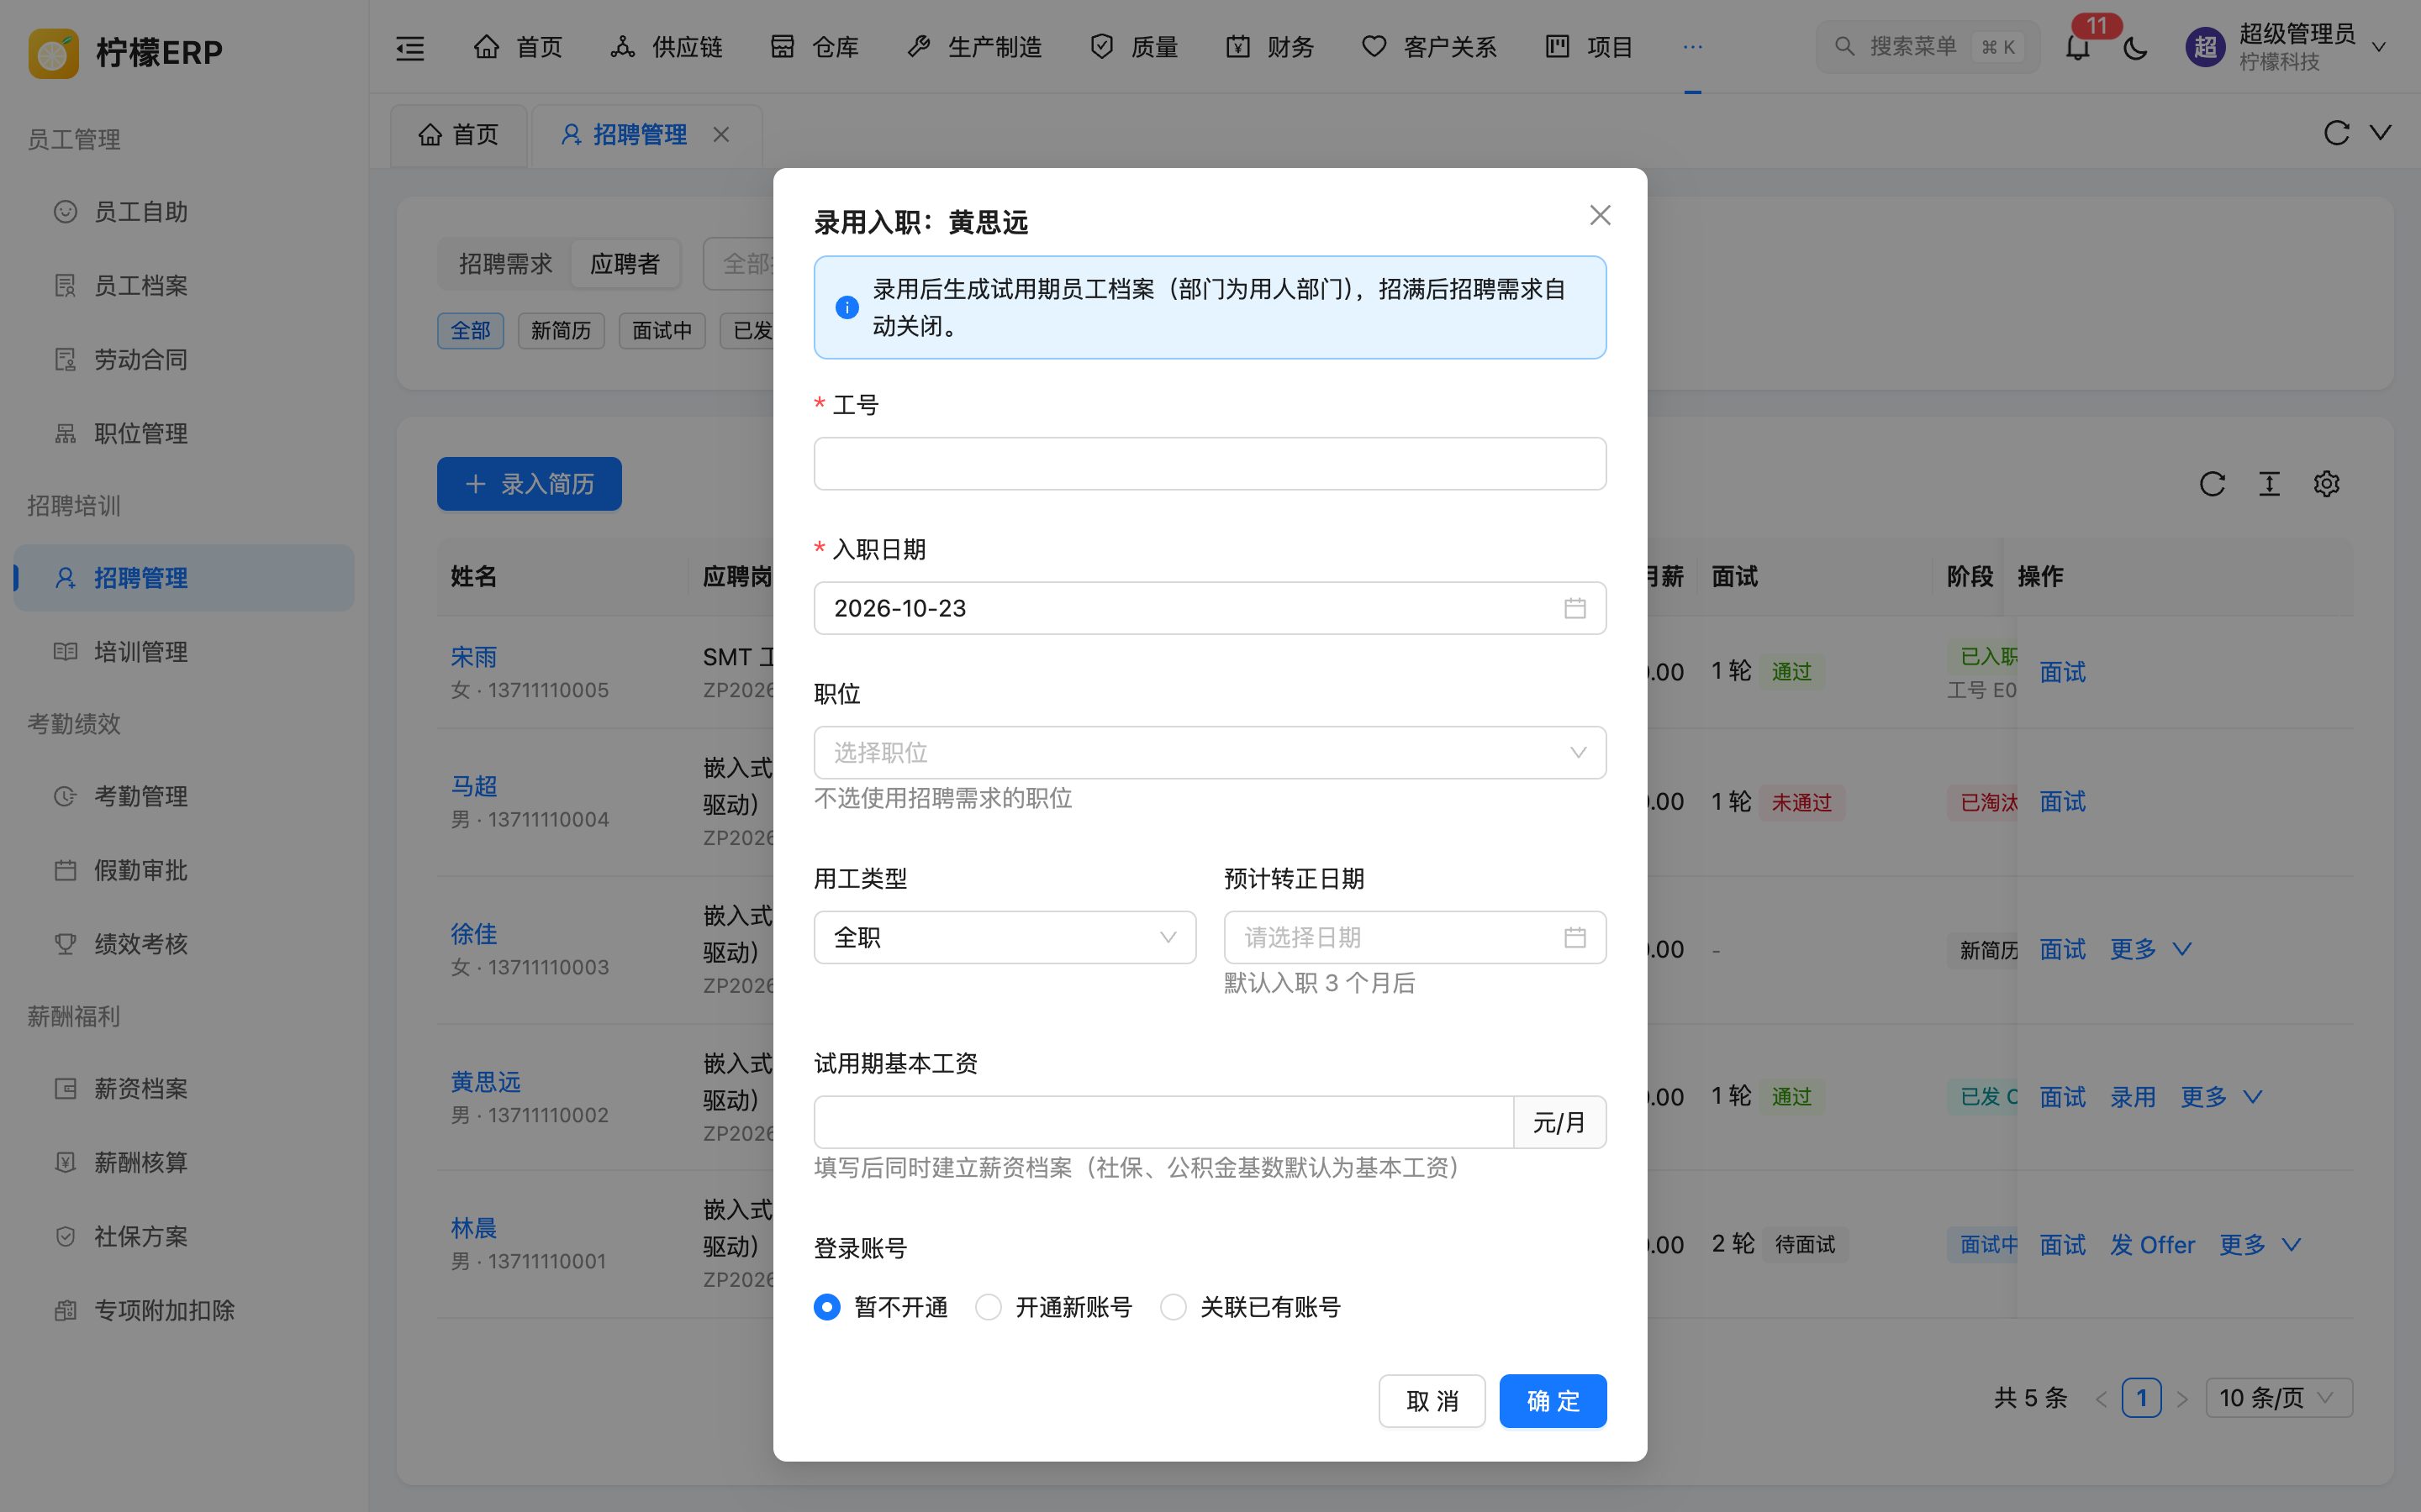Open calendar icon for 入职日期

pos(1574,608)
